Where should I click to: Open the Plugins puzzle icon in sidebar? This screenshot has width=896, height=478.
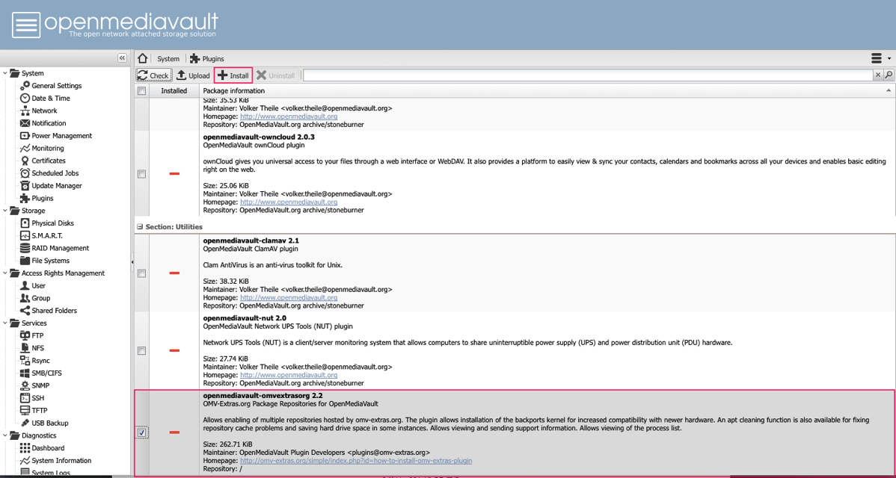(x=25, y=198)
